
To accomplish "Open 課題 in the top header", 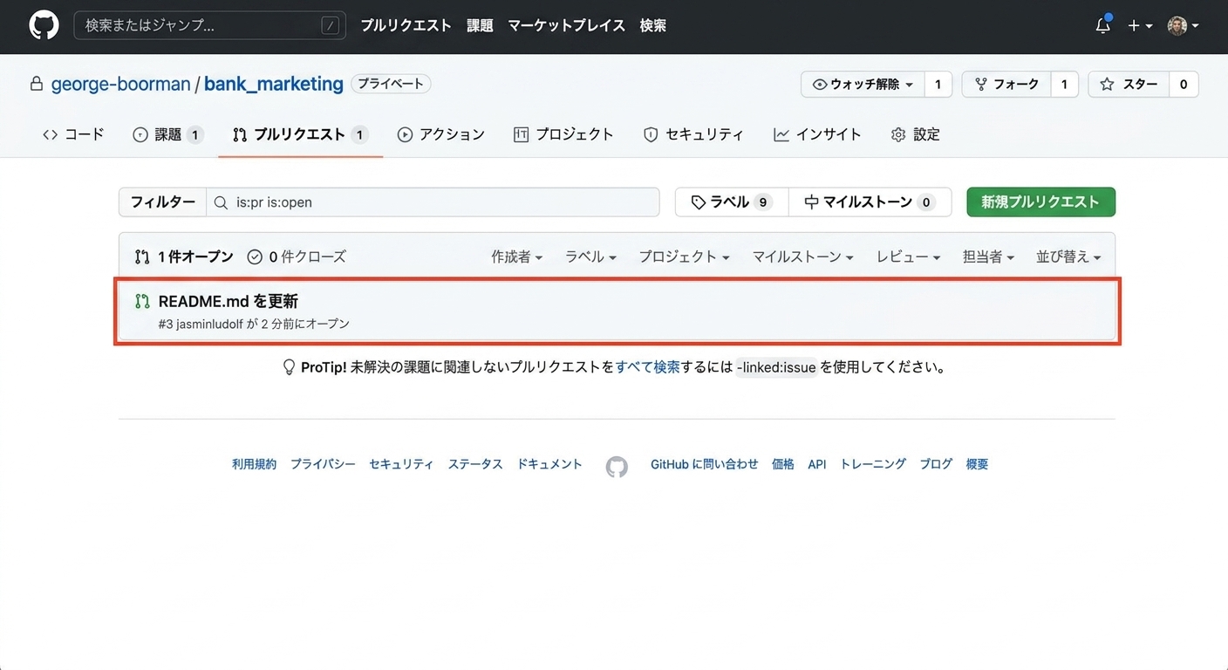I will [x=480, y=25].
